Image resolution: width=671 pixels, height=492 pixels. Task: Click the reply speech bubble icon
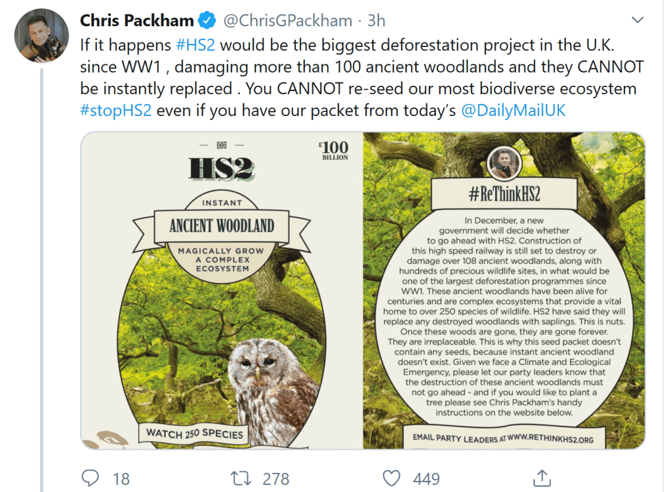point(90,478)
